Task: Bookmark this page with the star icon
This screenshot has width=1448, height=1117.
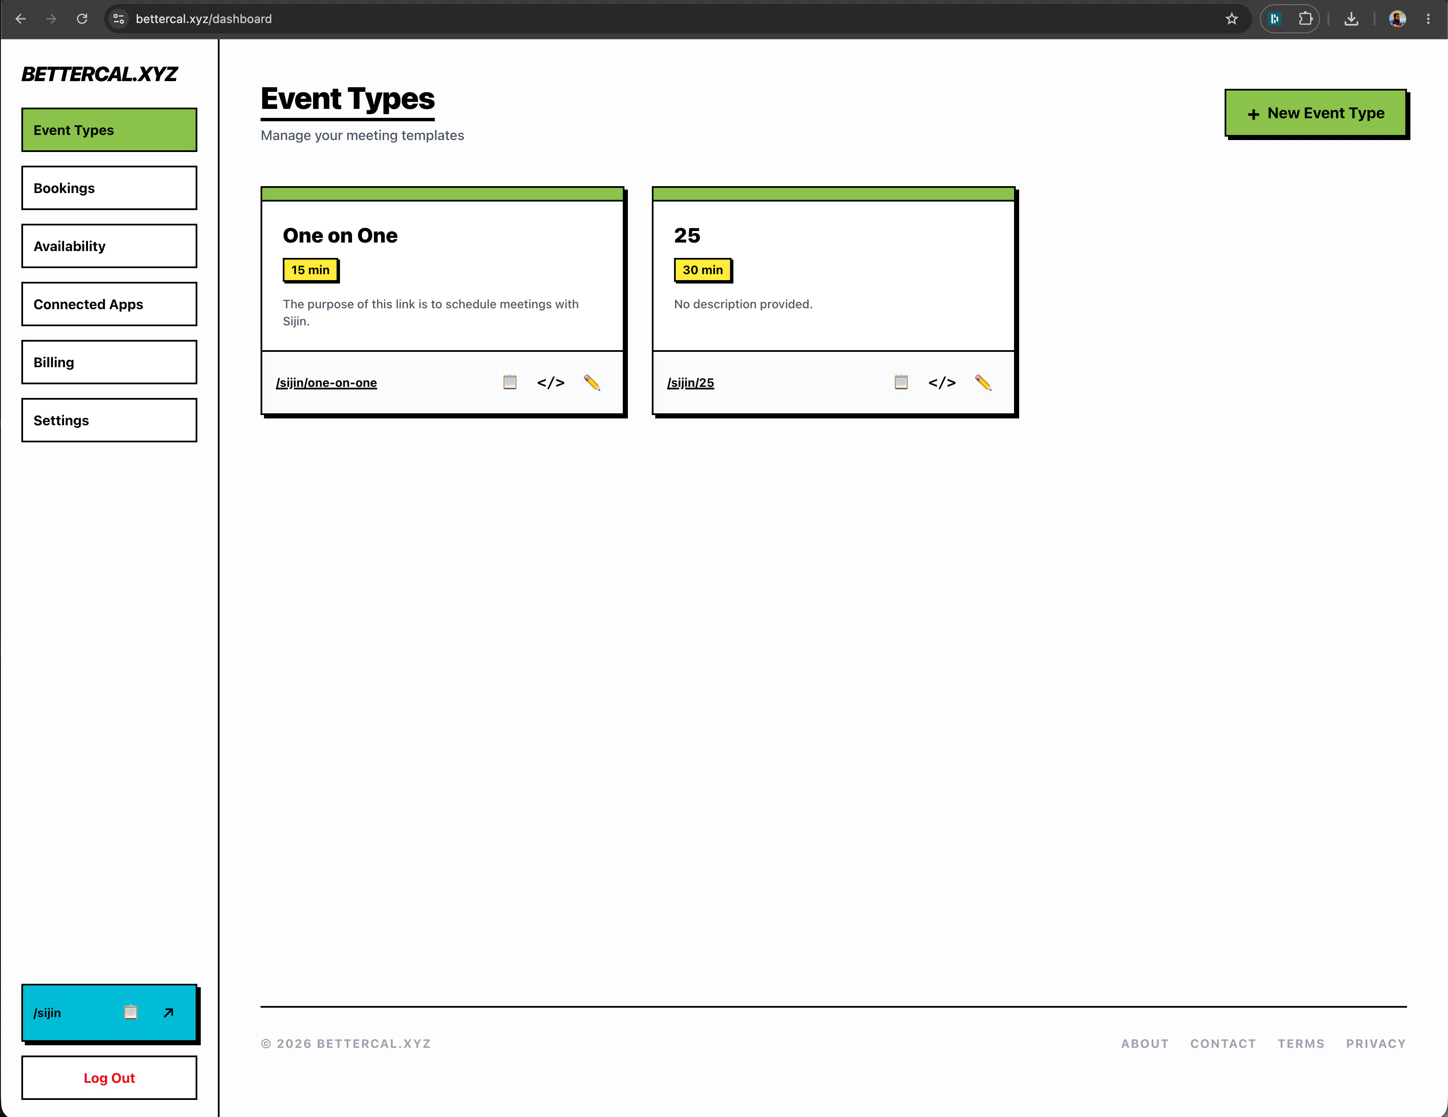Action: (1232, 18)
